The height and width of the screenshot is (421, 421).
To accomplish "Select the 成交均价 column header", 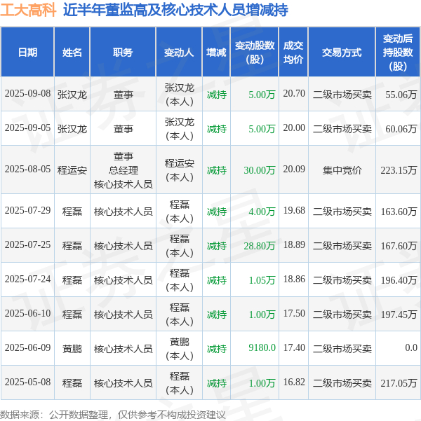I will [293, 52].
